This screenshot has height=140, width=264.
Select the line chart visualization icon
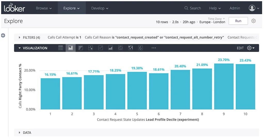click(101, 48)
